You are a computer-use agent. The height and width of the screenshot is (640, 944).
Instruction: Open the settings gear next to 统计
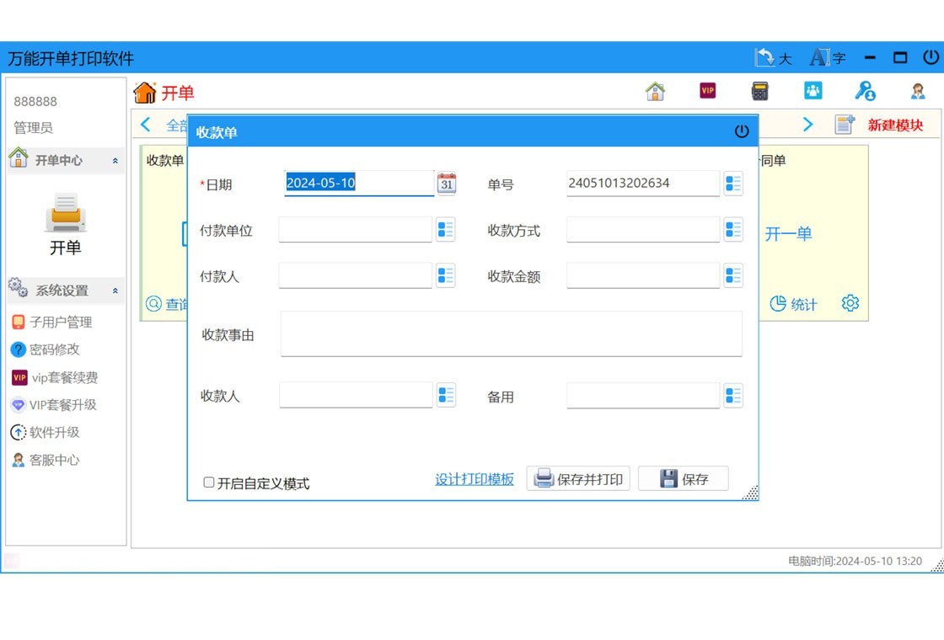pos(850,303)
